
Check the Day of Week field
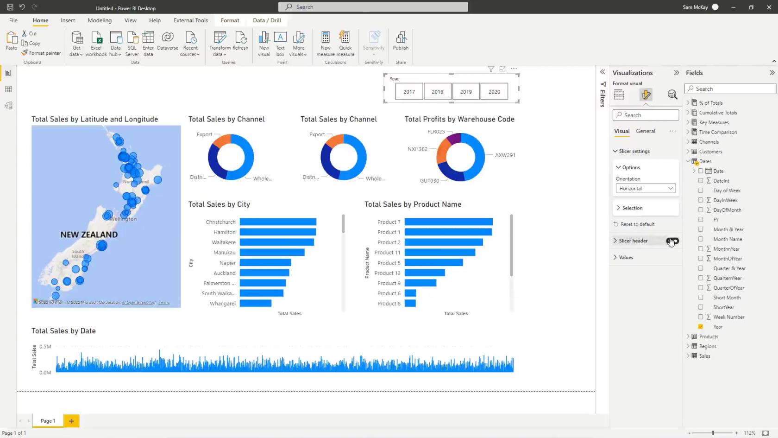[x=701, y=190]
